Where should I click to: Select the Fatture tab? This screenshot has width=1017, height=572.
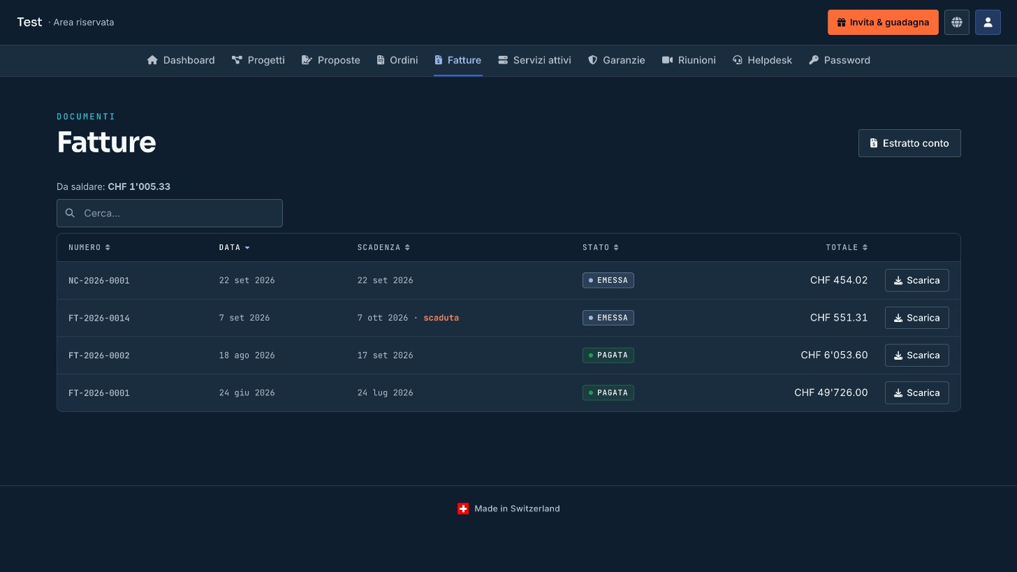coord(458,60)
